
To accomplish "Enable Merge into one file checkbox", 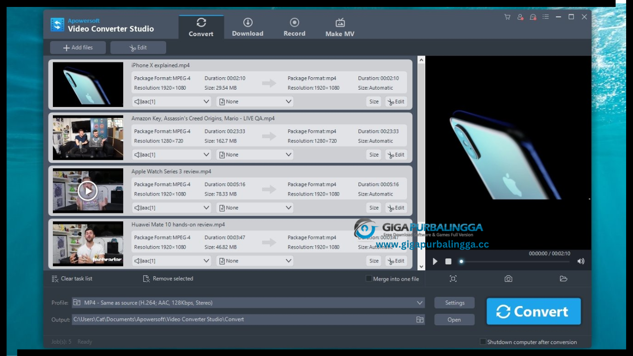I will pyautogui.click(x=368, y=279).
